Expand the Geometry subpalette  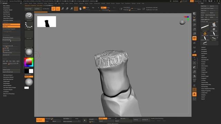click(204, 50)
